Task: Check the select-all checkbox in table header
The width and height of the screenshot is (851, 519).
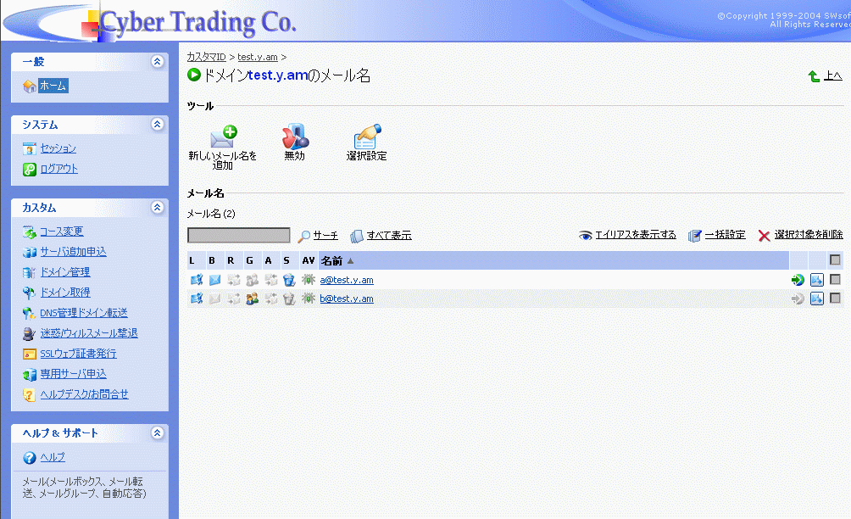Action: pyautogui.click(x=836, y=260)
